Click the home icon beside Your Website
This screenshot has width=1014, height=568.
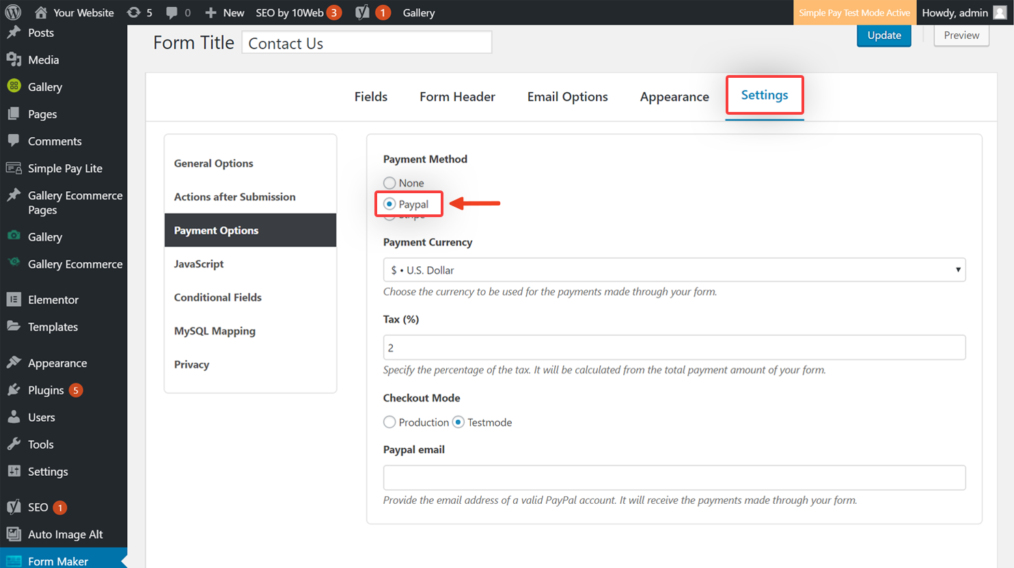[41, 12]
